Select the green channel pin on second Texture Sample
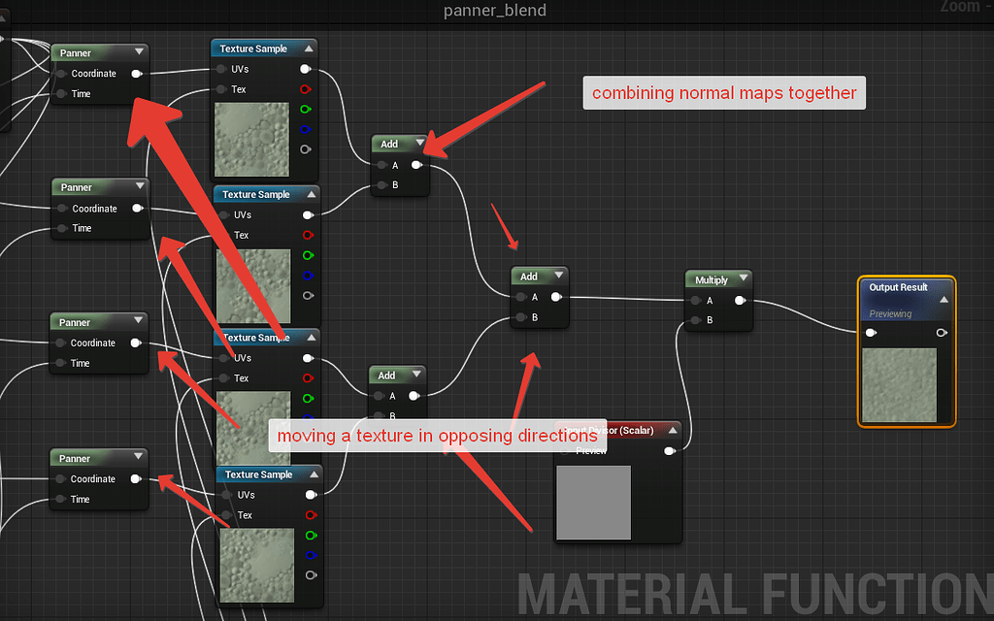The height and width of the screenshot is (621, 994). point(307,255)
